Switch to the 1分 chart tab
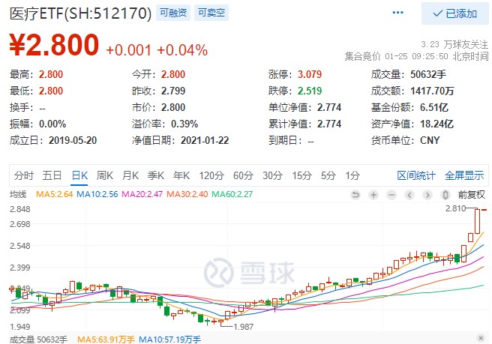Image resolution: width=492 pixels, height=344 pixels. pyautogui.click(x=352, y=175)
